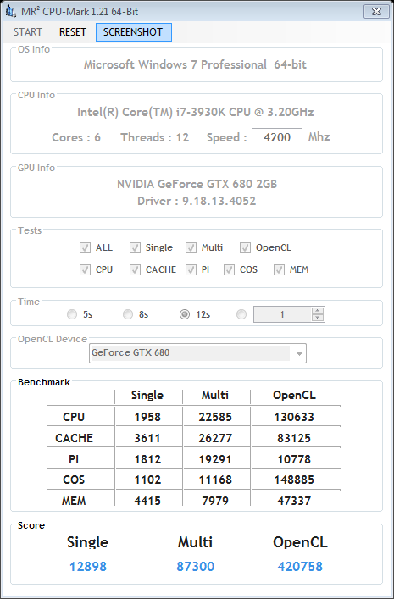This screenshot has width=394, height=599.
Task: Click the MEM Multi score 7979
Action: tap(215, 501)
